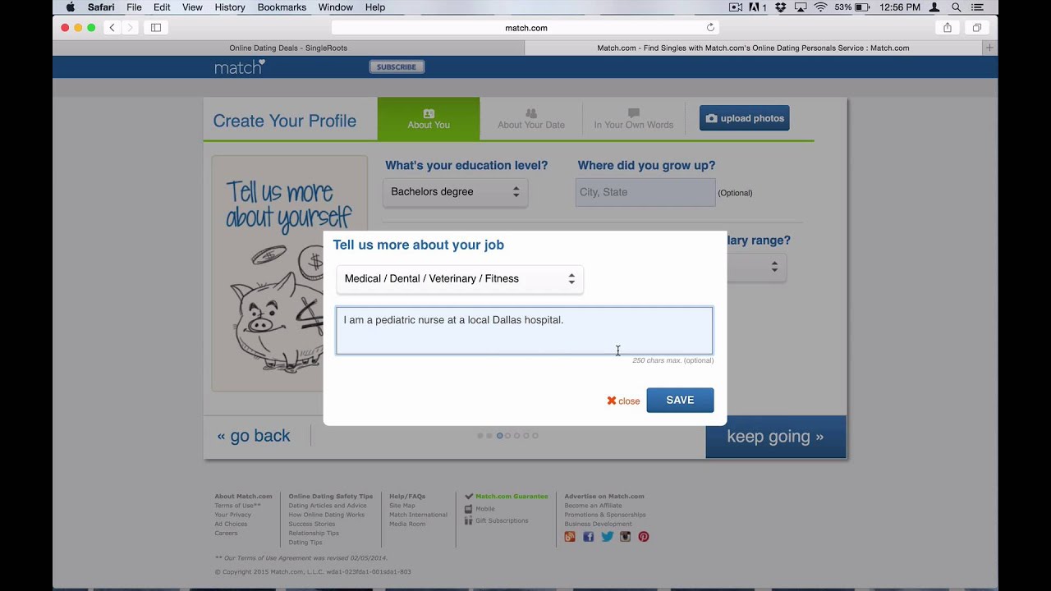
Task: Open the Terms of Use footer link
Action: (237, 506)
